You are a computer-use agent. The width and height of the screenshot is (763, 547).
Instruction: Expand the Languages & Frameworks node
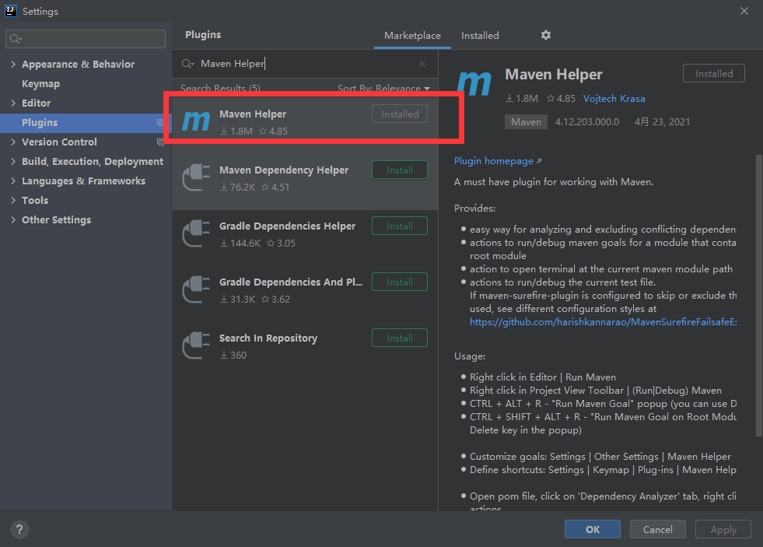click(x=13, y=181)
